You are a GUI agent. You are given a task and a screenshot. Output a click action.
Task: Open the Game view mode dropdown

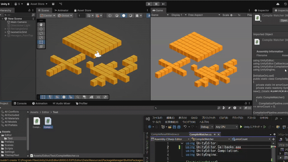(160, 15)
